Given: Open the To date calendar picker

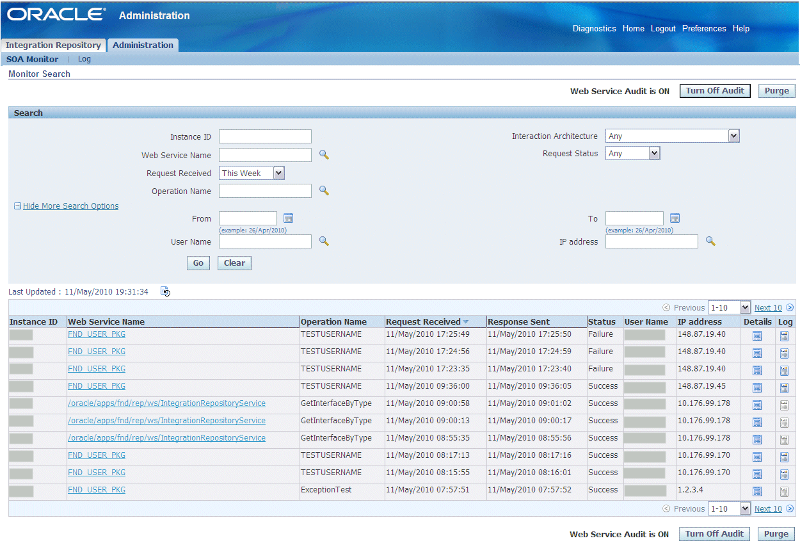Looking at the screenshot, I should [675, 218].
